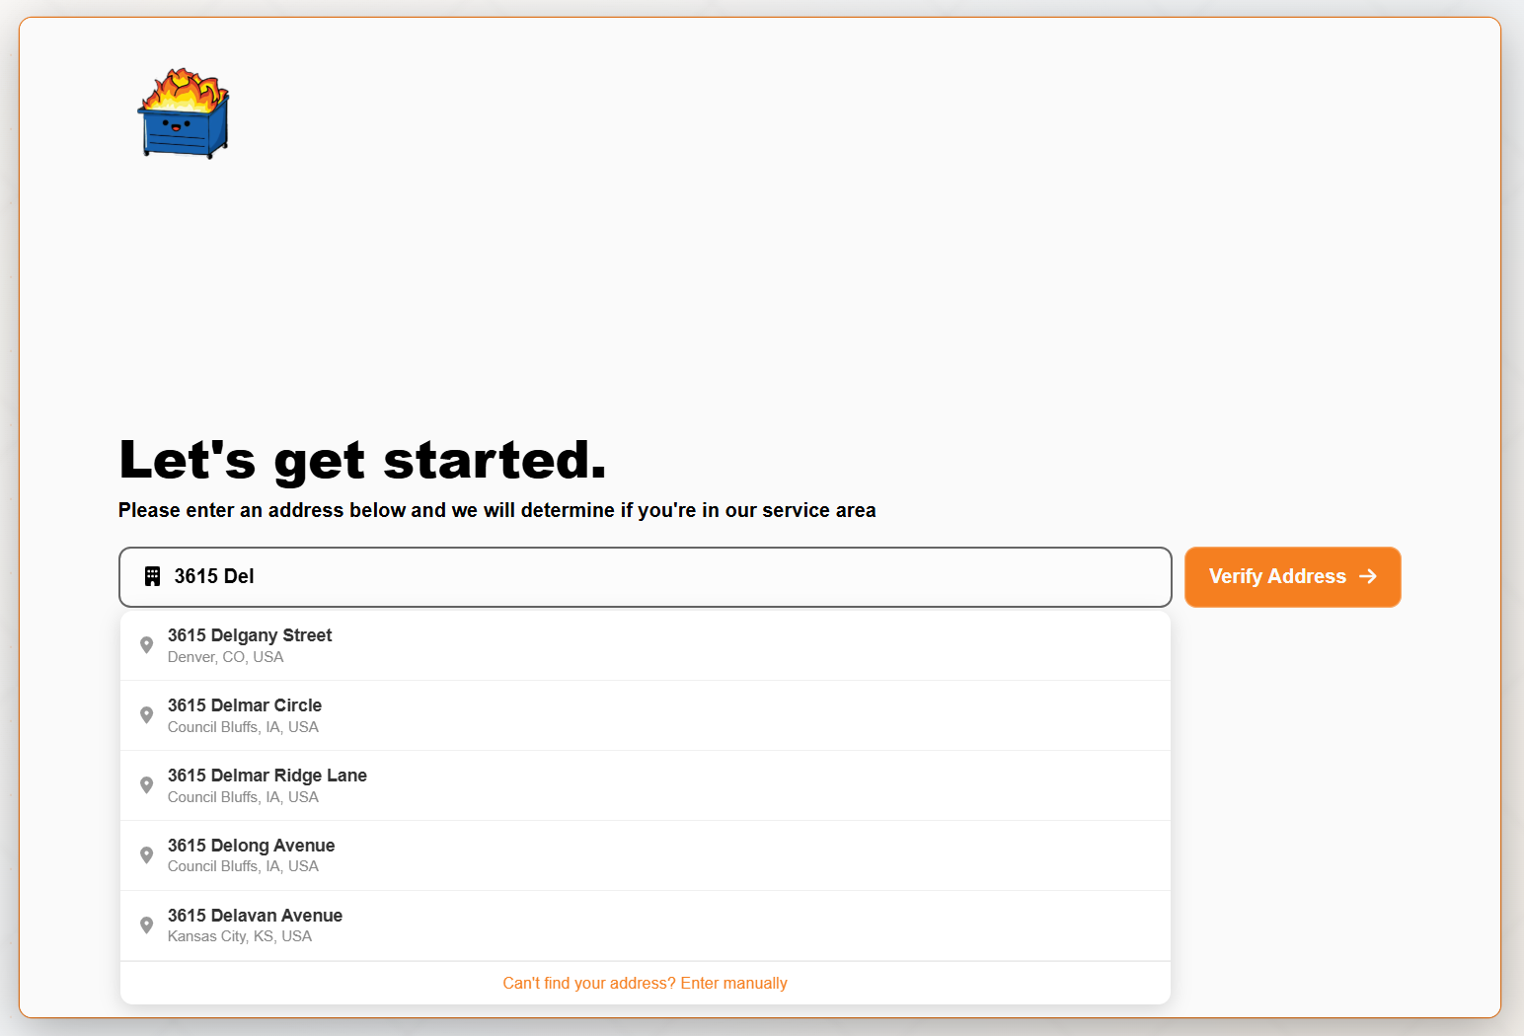Click the Denver, CO, USA subtitle
Image resolution: width=1524 pixels, height=1036 pixels.
pyautogui.click(x=225, y=657)
